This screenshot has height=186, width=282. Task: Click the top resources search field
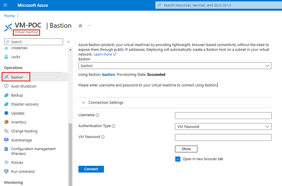[x=219, y=5]
